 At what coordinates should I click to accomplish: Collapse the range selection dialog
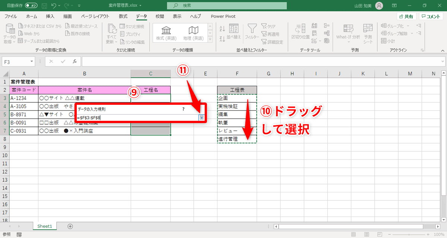click(x=201, y=118)
